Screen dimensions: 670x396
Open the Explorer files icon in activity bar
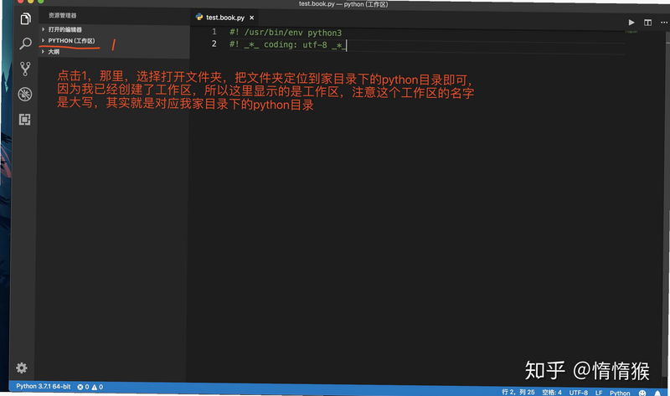tap(26, 18)
